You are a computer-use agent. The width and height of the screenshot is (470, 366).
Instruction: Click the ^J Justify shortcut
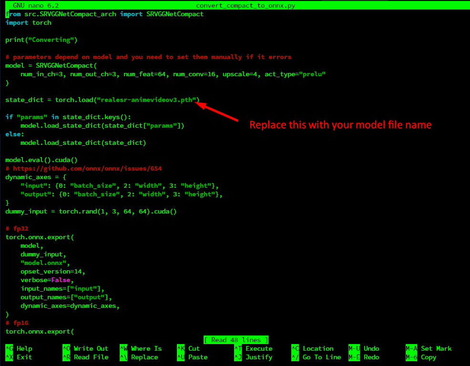253,357
